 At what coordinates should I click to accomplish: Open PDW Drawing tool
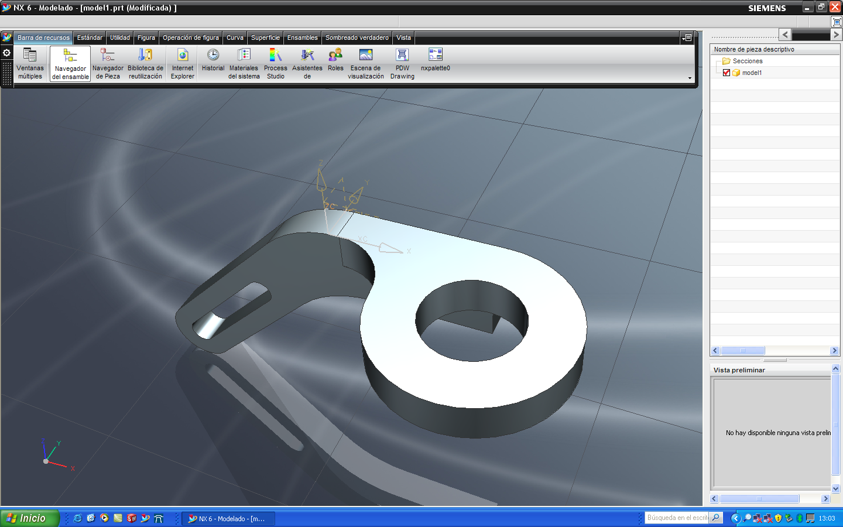(402, 63)
